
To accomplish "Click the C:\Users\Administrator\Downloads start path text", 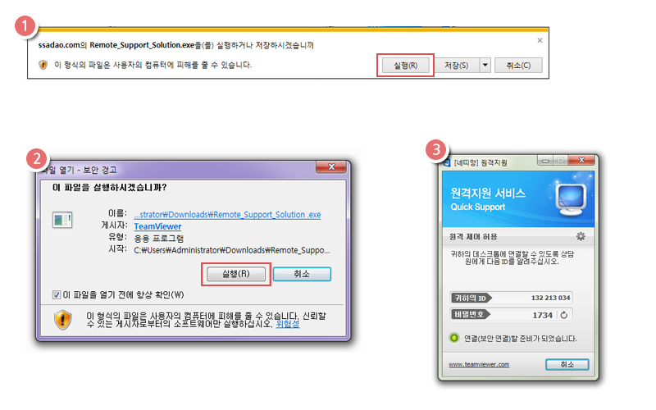I will tap(232, 250).
